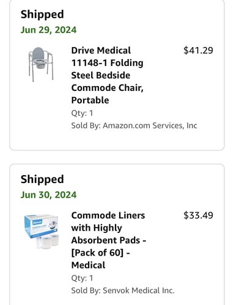Click the 'Medical' last line of the liners title

(x=89, y=265)
